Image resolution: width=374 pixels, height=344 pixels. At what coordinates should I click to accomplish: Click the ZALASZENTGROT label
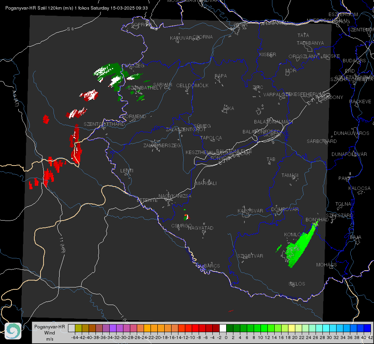coord(186,130)
